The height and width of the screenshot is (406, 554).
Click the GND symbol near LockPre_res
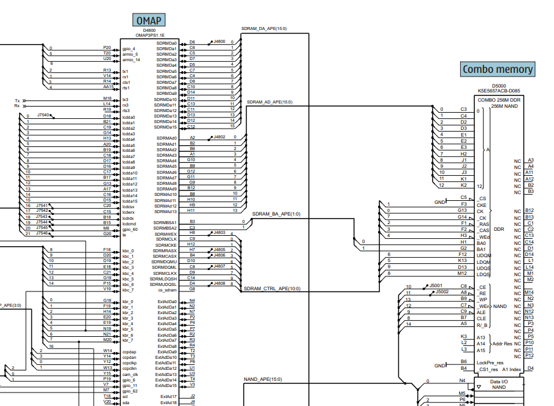[x=440, y=366]
